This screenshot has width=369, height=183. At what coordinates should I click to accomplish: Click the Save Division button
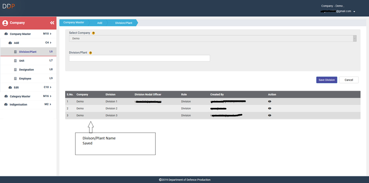(x=326, y=80)
